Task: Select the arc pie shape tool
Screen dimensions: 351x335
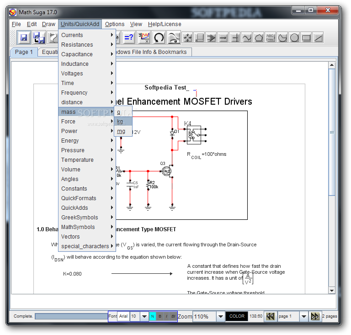Action: click(x=282, y=38)
